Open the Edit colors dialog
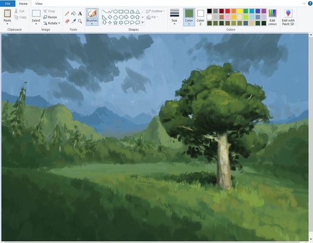The width and height of the screenshot is (313, 243). pos(272,18)
